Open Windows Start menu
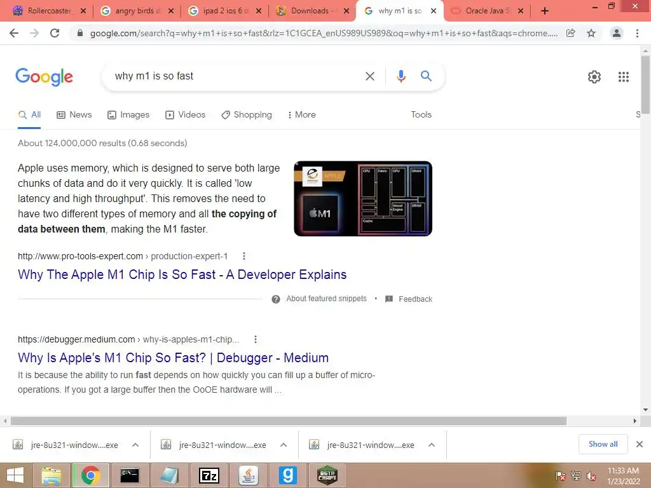This screenshot has width=651, height=488. [15, 475]
